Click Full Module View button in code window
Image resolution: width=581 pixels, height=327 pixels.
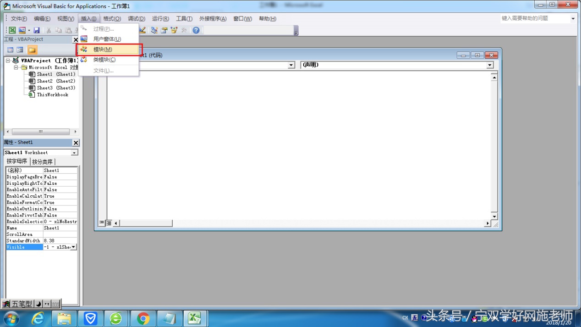(109, 223)
